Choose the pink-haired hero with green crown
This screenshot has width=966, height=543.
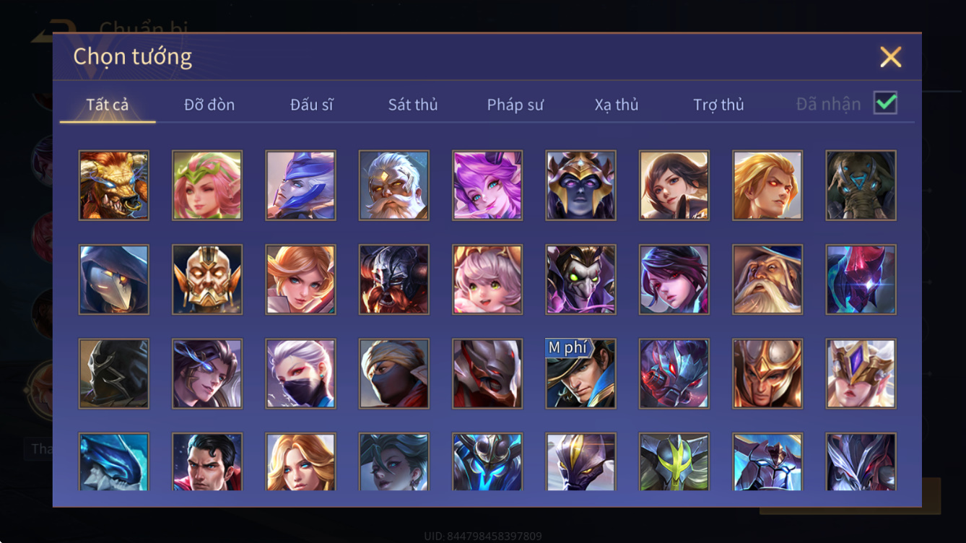coord(207,185)
